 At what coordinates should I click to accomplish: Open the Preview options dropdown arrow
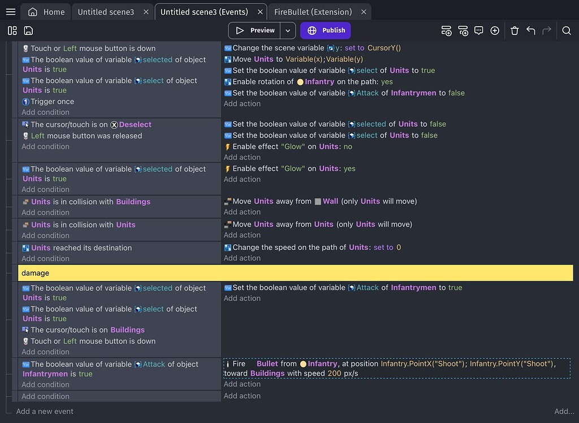287,30
